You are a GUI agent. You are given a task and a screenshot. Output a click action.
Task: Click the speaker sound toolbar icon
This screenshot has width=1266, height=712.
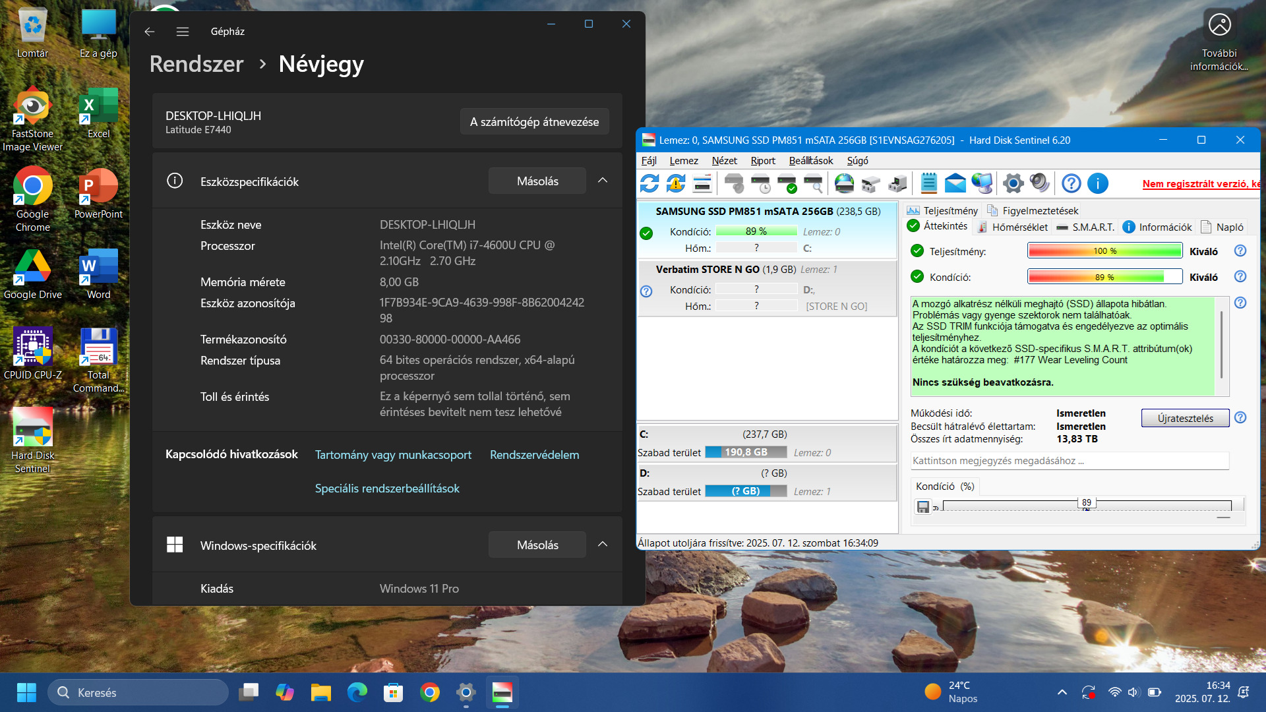tap(1039, 183)
